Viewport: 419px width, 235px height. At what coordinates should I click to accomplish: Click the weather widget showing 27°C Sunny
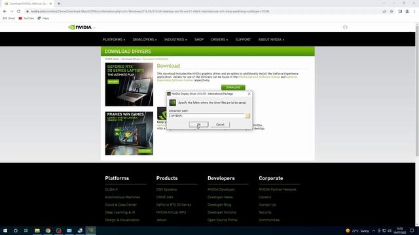(357, 230)
